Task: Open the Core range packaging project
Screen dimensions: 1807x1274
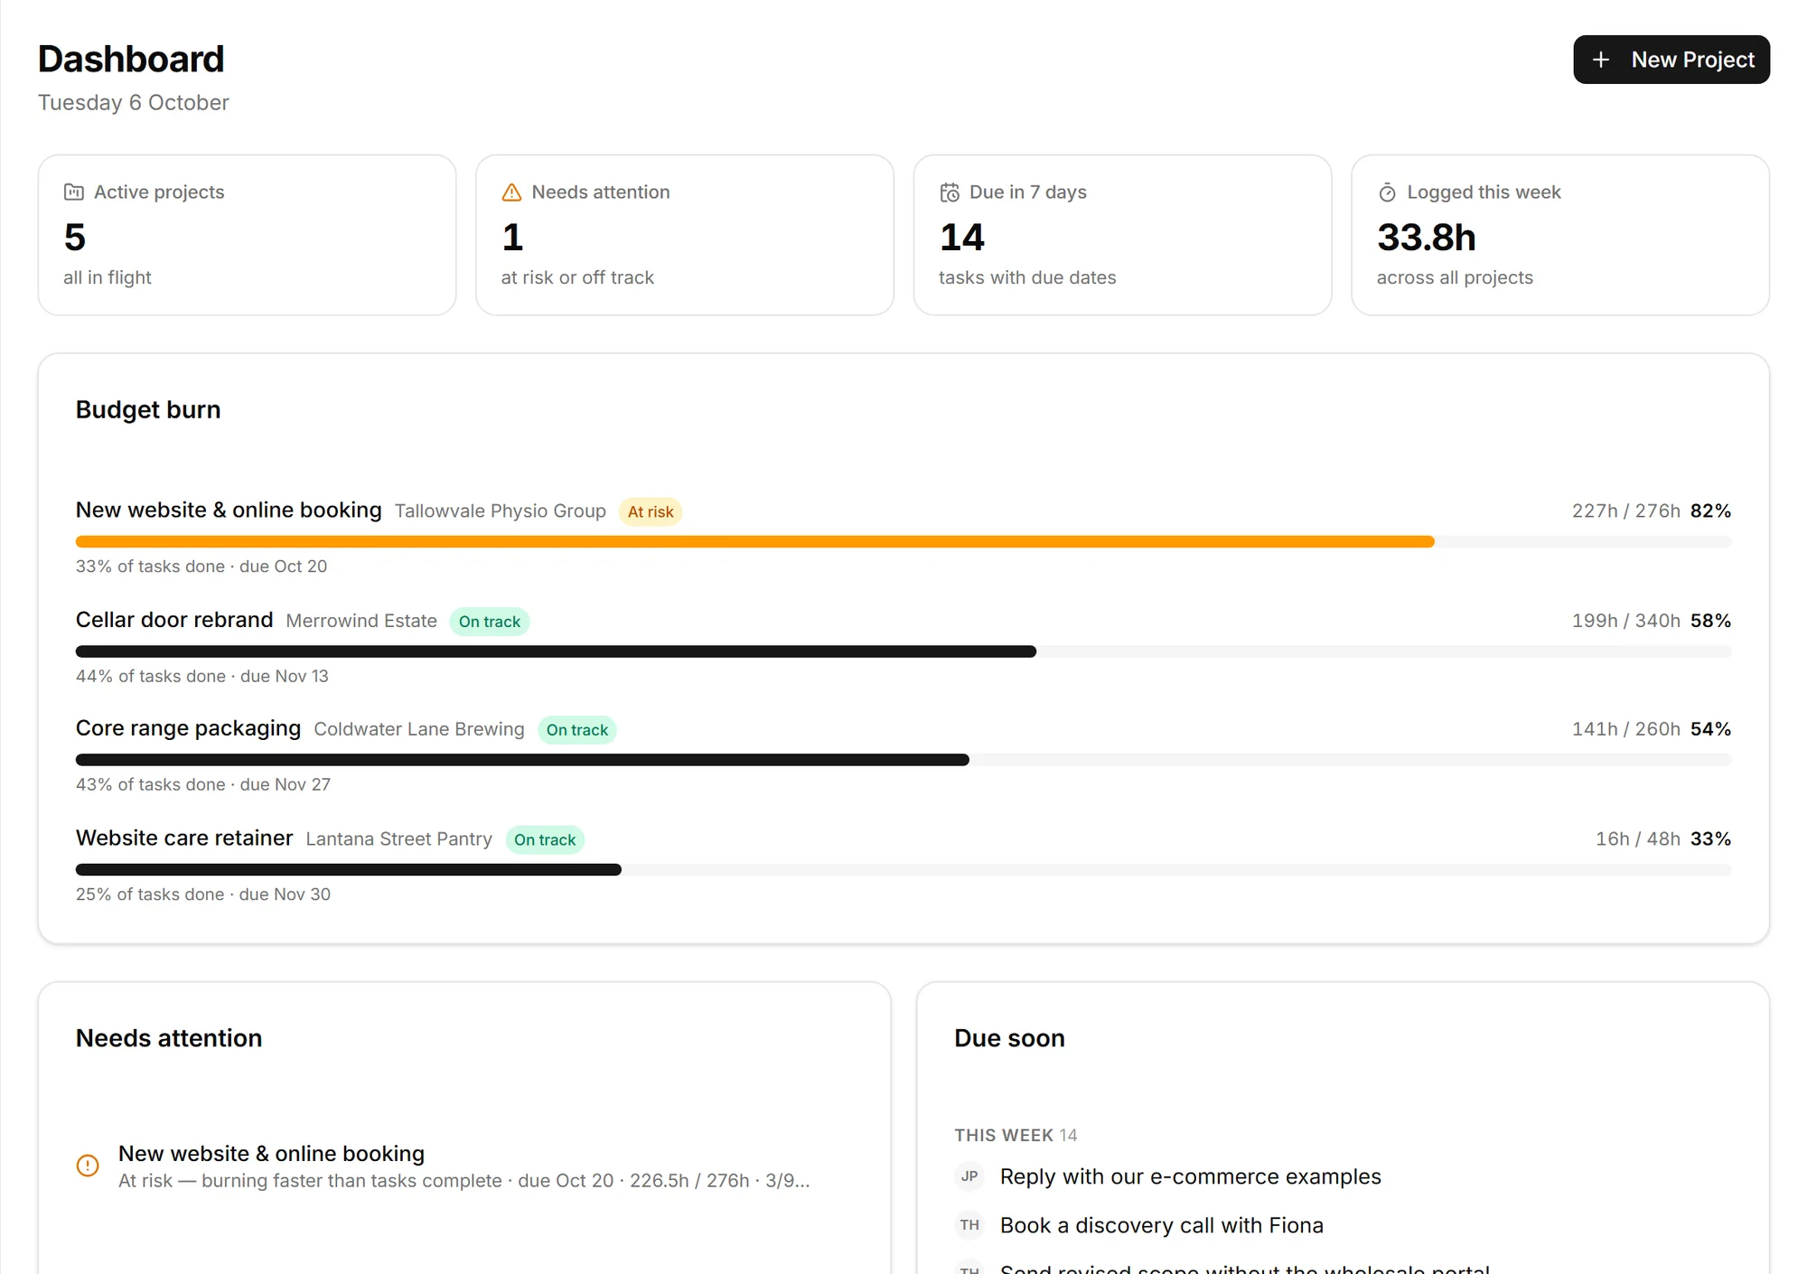Action: (x=188, y=728)
